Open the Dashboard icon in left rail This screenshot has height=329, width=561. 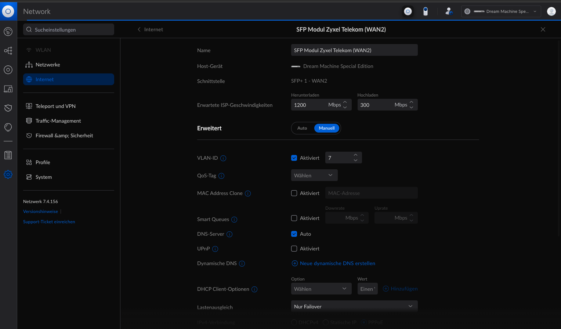[x=8, y=32]
